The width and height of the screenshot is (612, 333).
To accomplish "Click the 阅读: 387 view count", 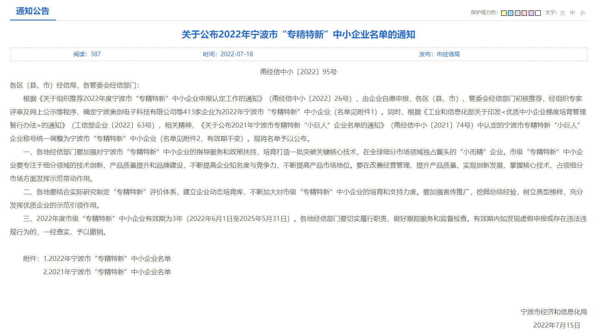I will tap(87, 54).
